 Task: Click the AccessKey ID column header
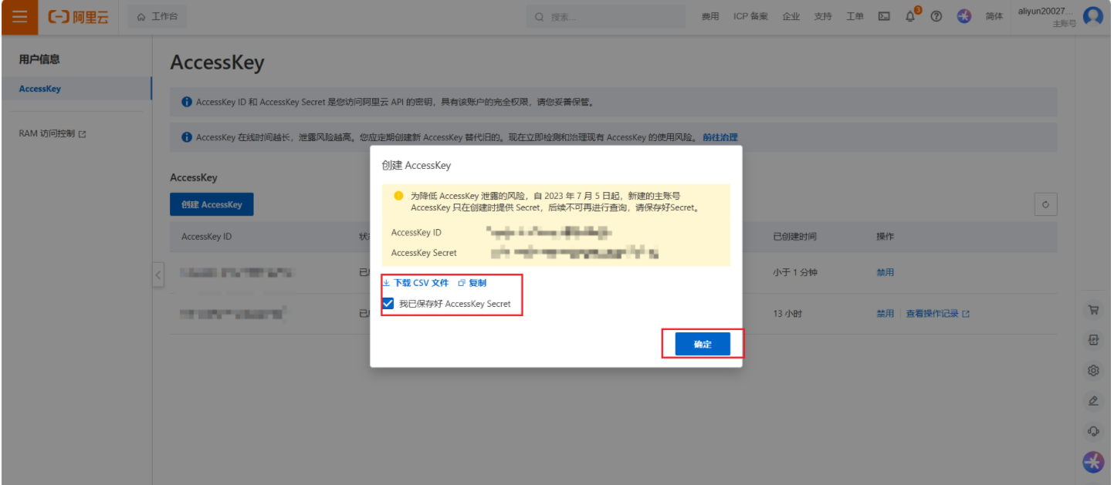tap(206, 237)
